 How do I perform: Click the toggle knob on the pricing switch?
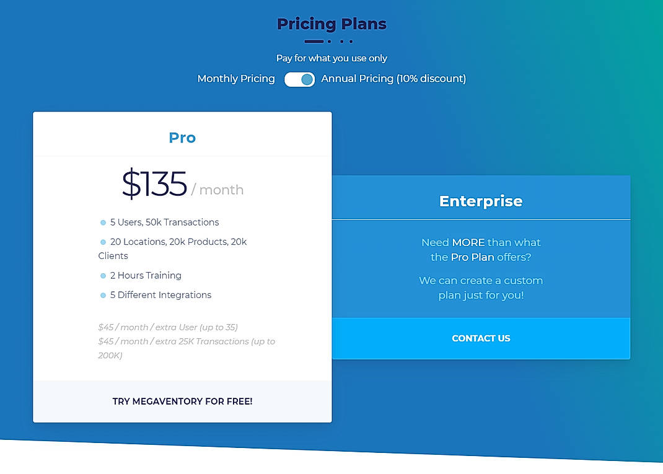click(x=306, y=79)
